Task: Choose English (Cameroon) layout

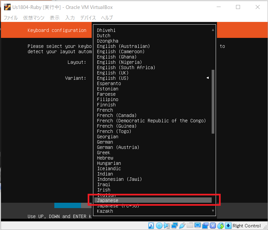Action: tap(121, 52)
